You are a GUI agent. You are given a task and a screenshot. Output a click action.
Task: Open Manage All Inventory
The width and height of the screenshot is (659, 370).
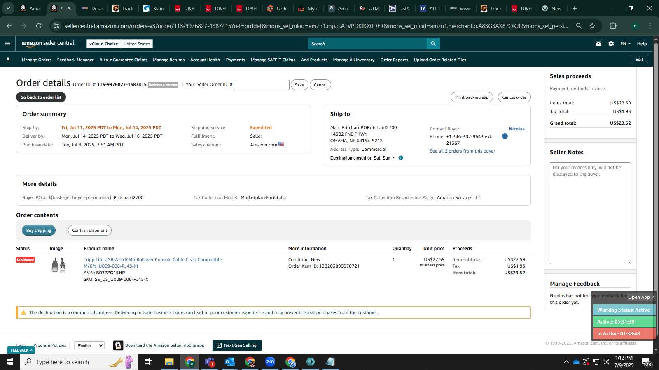click(x=354, y=60)
